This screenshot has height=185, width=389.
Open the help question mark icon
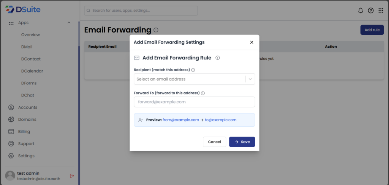coord(371,11)
